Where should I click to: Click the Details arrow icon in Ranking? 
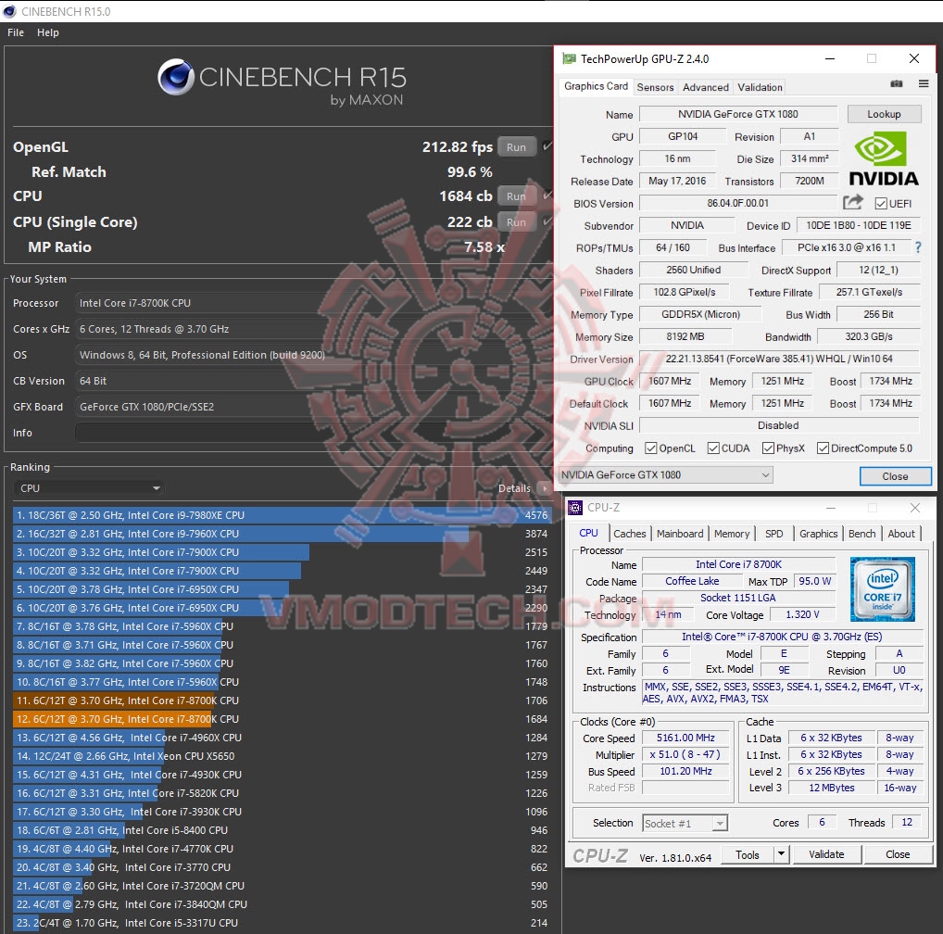point(545,488)
